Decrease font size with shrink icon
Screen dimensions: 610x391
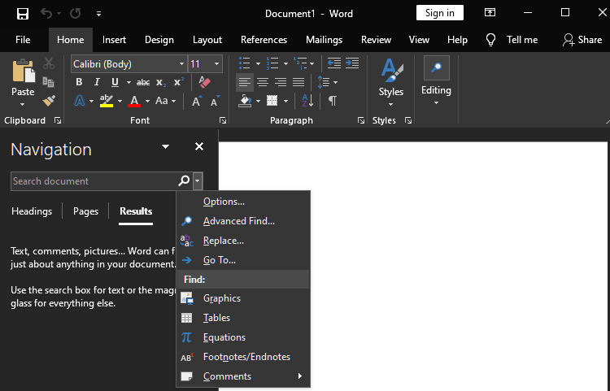tap(215, 101)
